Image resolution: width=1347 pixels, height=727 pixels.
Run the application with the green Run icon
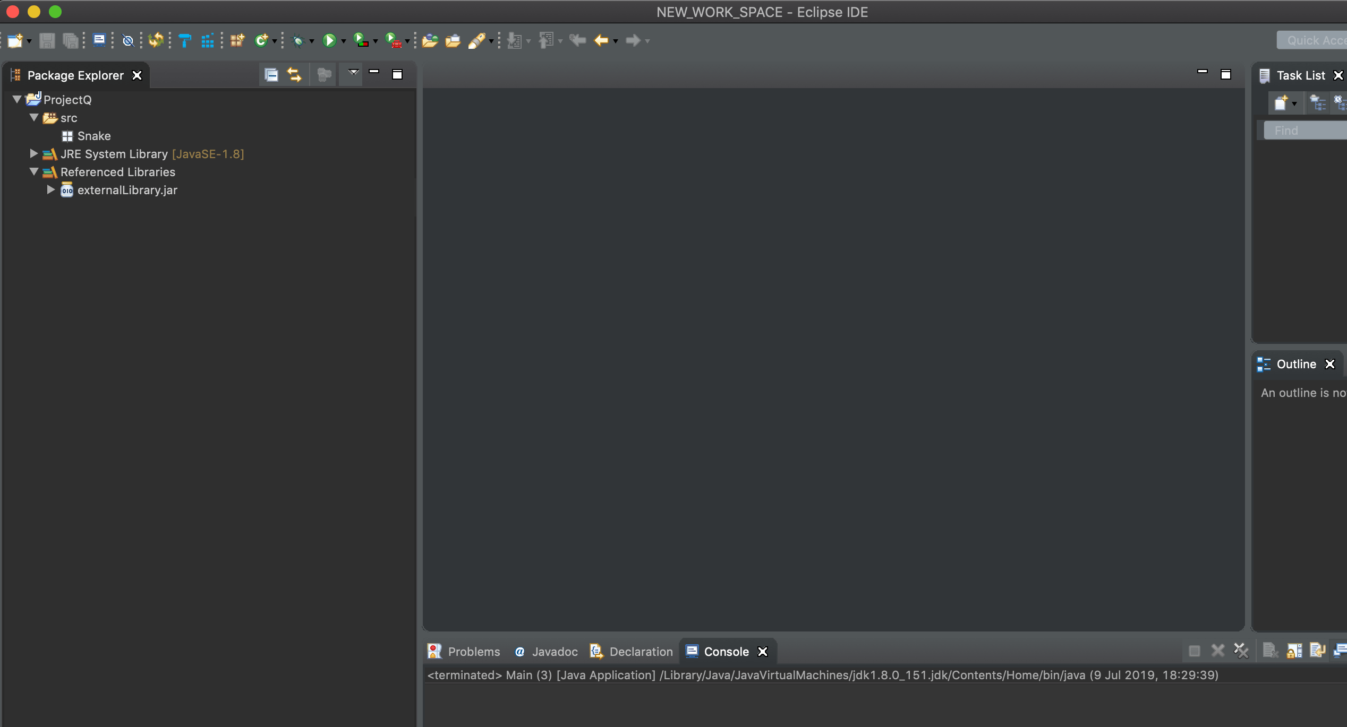(x=330, y=40)
